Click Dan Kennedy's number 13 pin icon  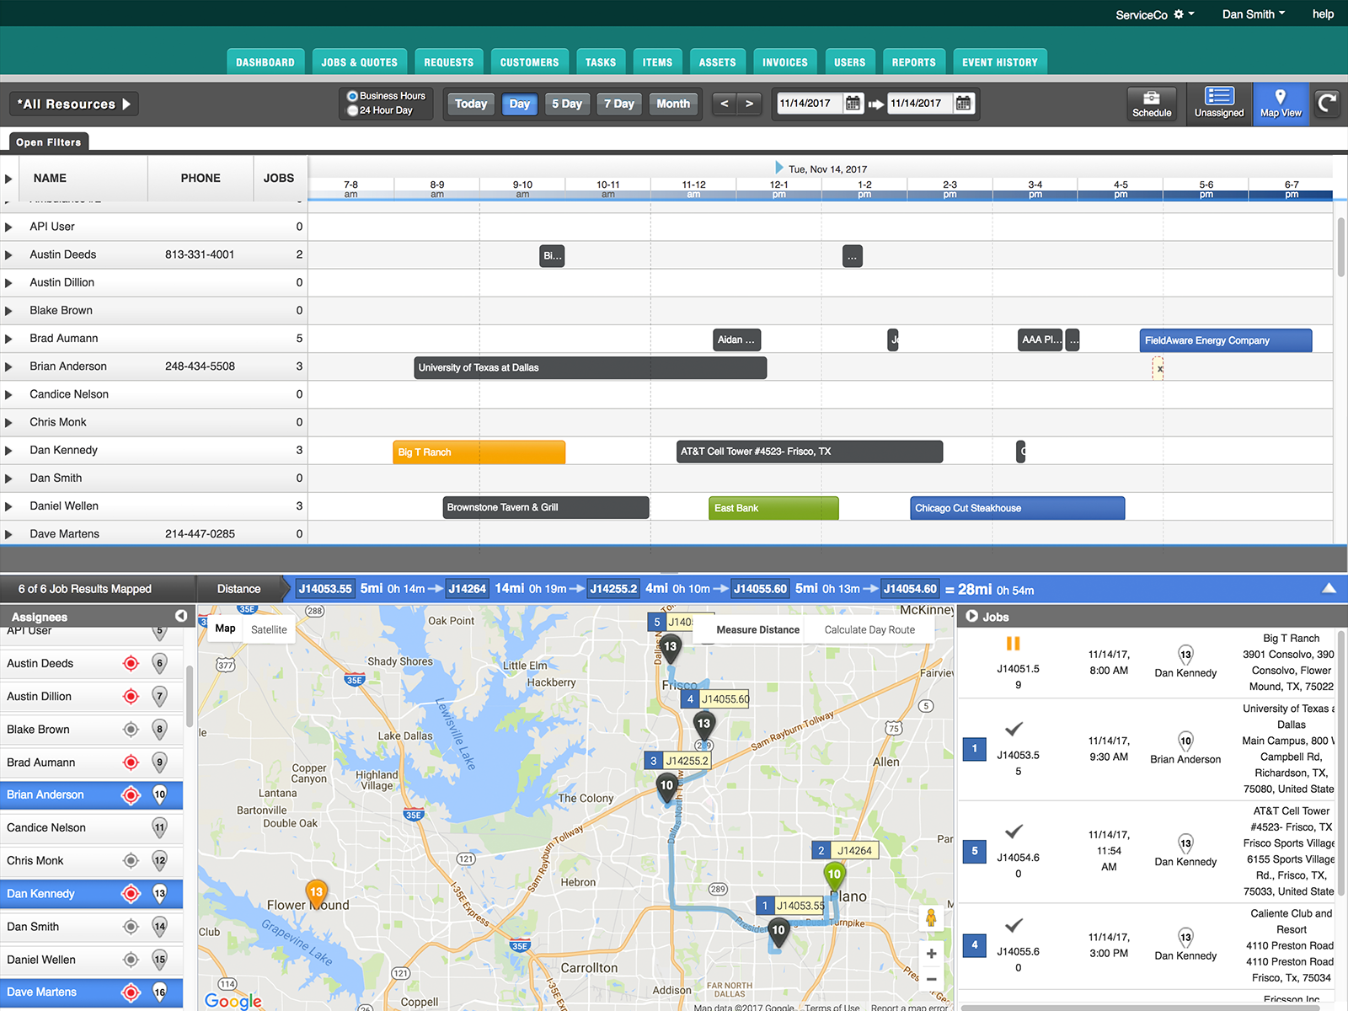pyautogui.click(x=159, y=894)
